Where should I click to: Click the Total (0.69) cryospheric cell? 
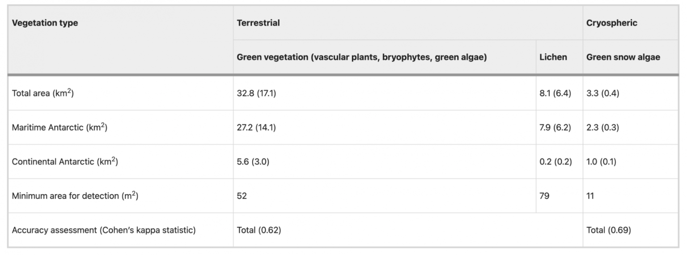tap(630, 230)
